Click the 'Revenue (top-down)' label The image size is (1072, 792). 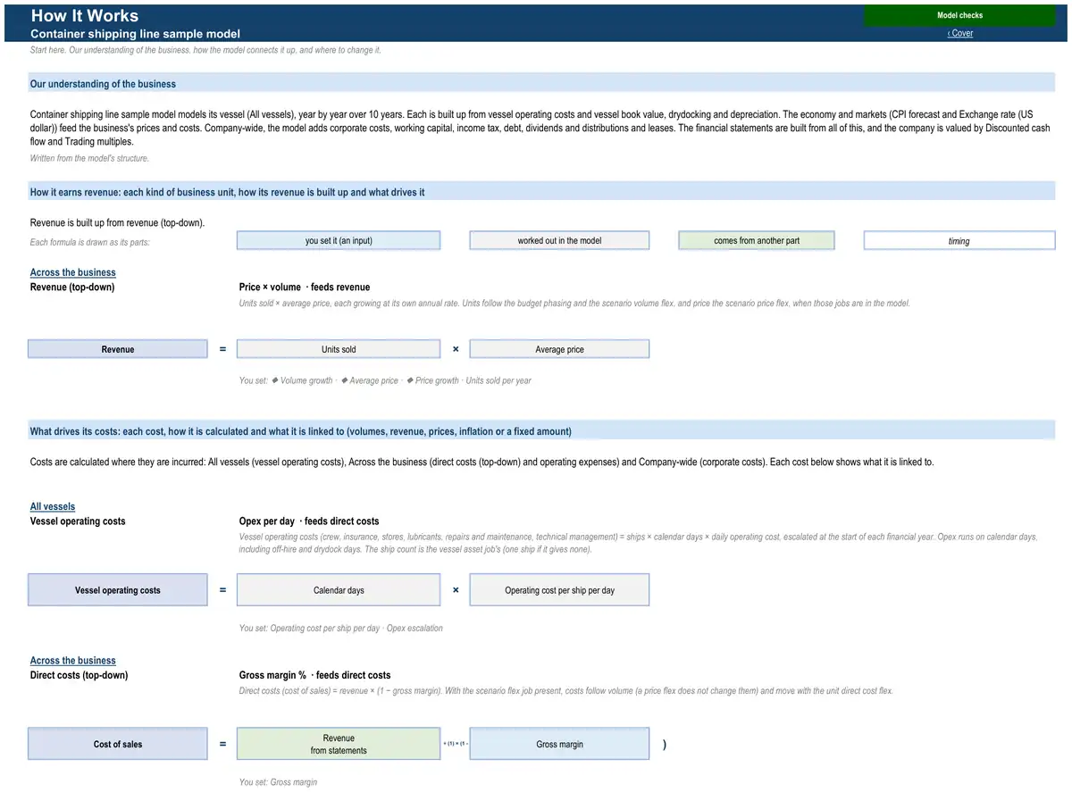72,288
